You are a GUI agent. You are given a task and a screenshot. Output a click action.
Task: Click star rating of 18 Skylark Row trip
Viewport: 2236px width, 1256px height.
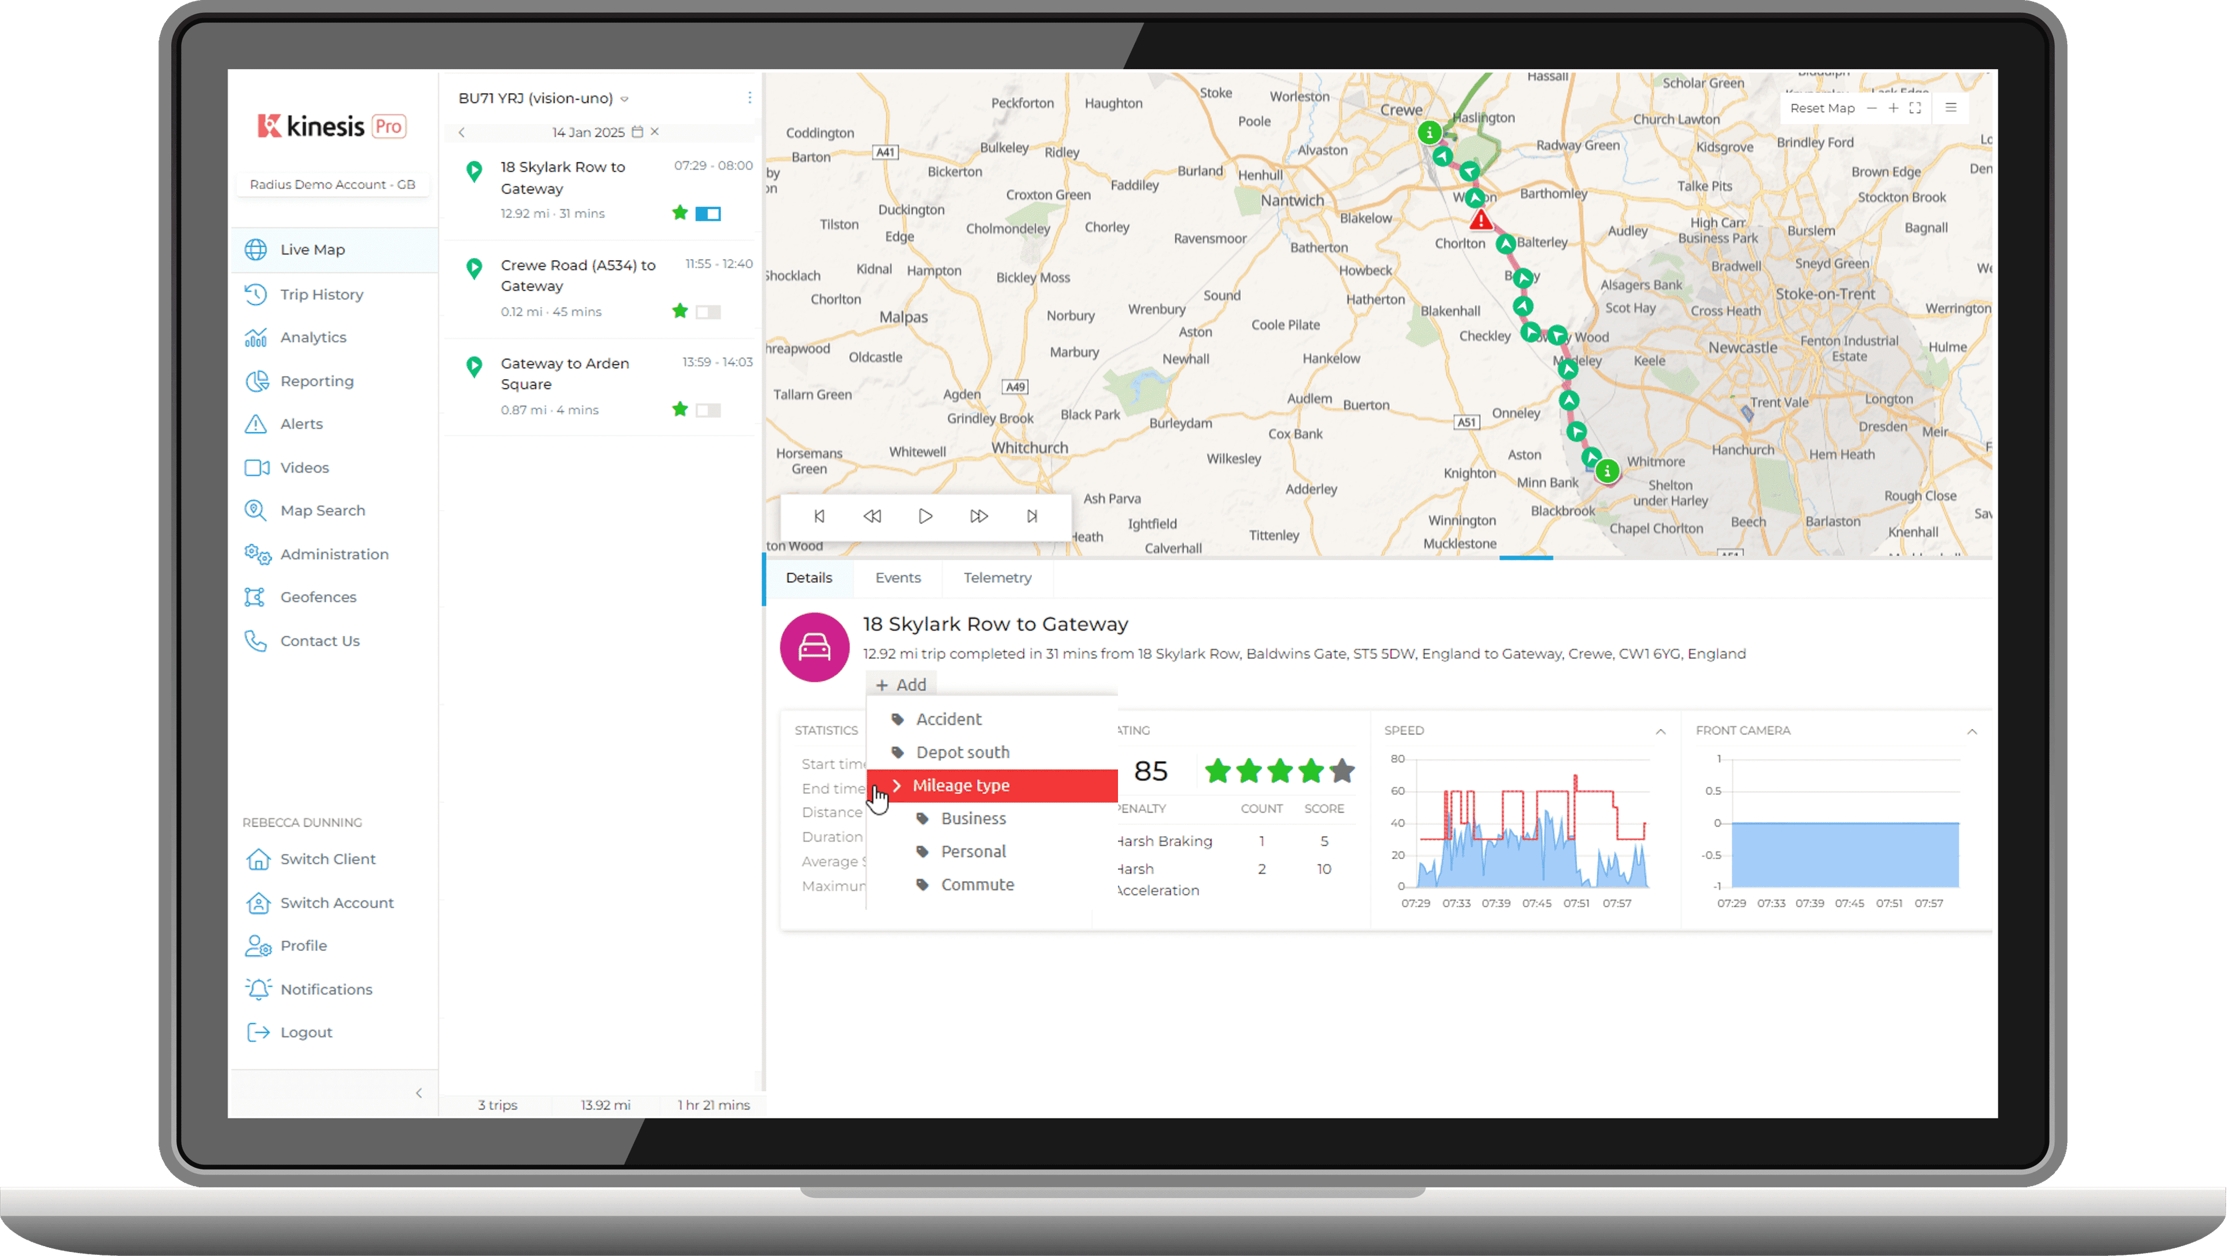point(681,213)
